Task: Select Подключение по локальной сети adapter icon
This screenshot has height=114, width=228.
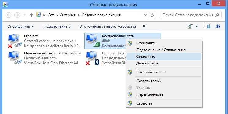Action: [15, 58]
